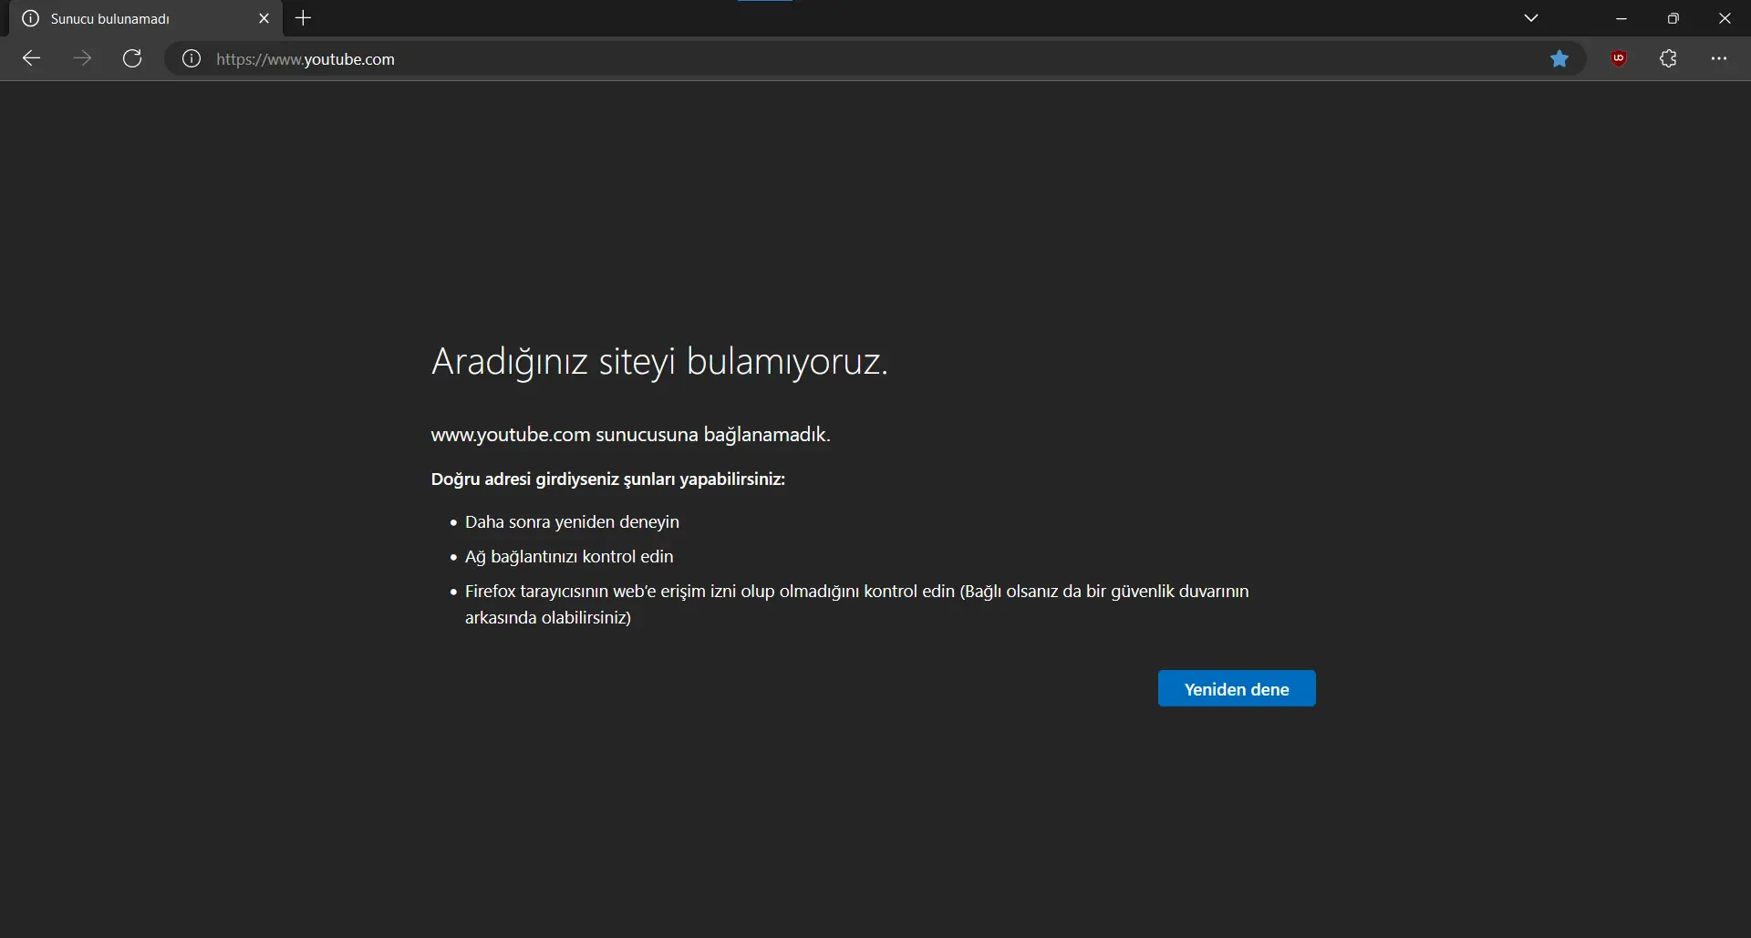The image size is (1751, 938).
Task: Click the Firefox tarayıcısının web'e erişim bullet
Action: [856, 604]
